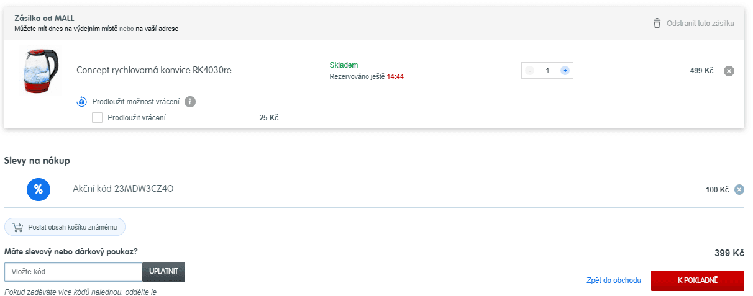The width and height of the screenshot is (753, 296).
Task: Click the cart share icon
Action: pyautogui.click(x=17, y=227)
